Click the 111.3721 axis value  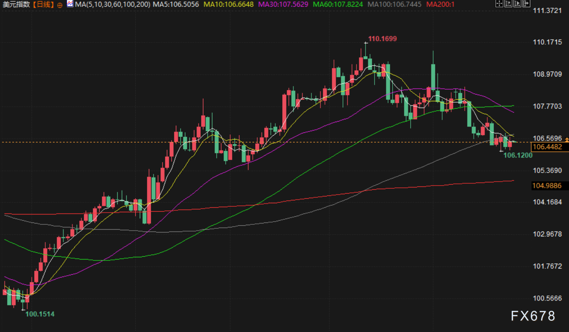click(x=547, y=10)
